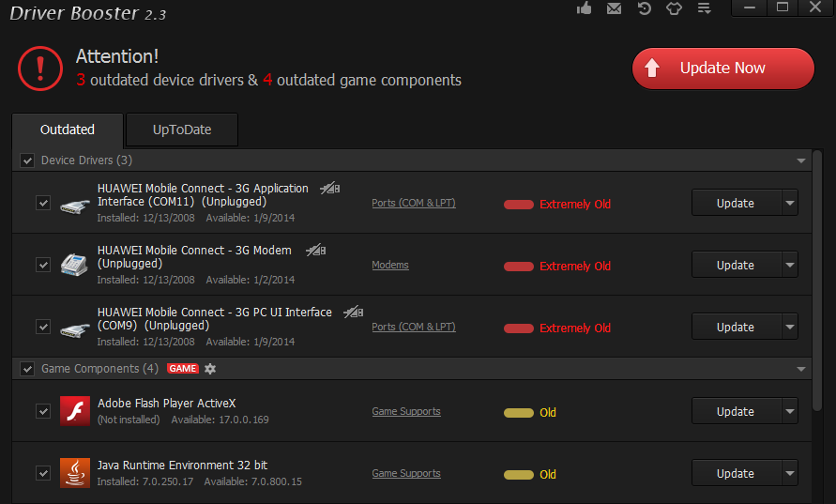Maximize the Driver Booster window
This screenshot has height=504, width=836.
click(x=783, y=8)
